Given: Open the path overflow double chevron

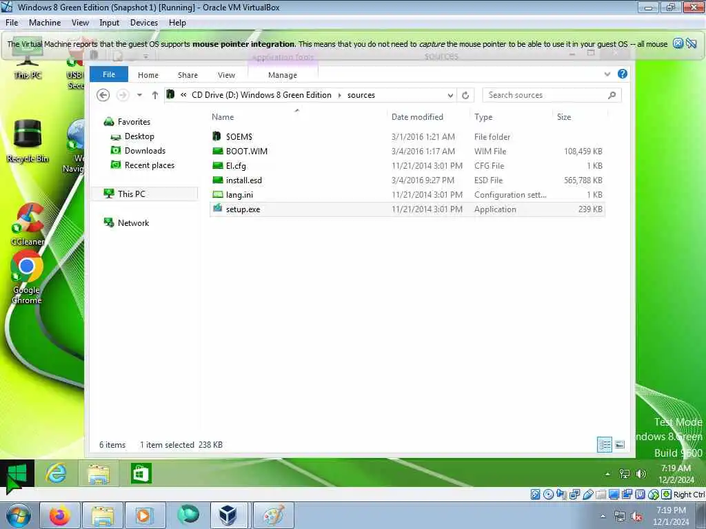Looking at the screenshot, I should [x=183, y=95].
